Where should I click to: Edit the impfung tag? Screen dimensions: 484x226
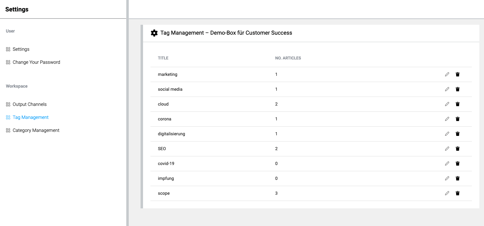coord(447,178)
